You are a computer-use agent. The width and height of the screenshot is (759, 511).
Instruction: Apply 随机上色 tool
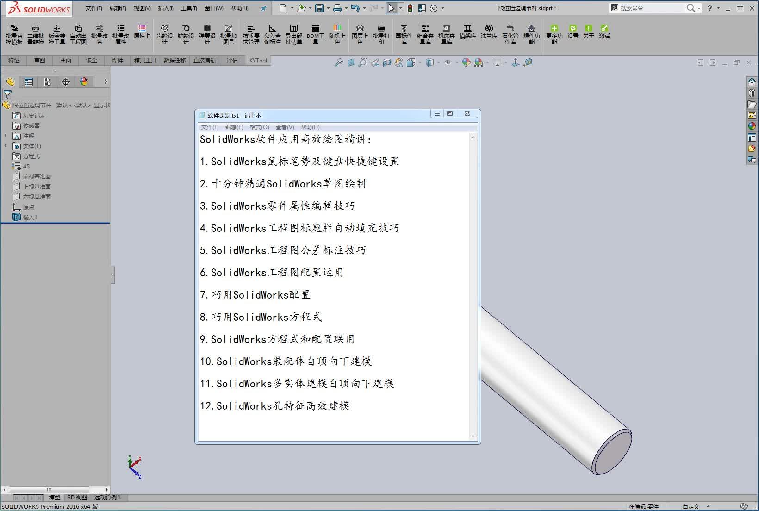tap(337, 35)
